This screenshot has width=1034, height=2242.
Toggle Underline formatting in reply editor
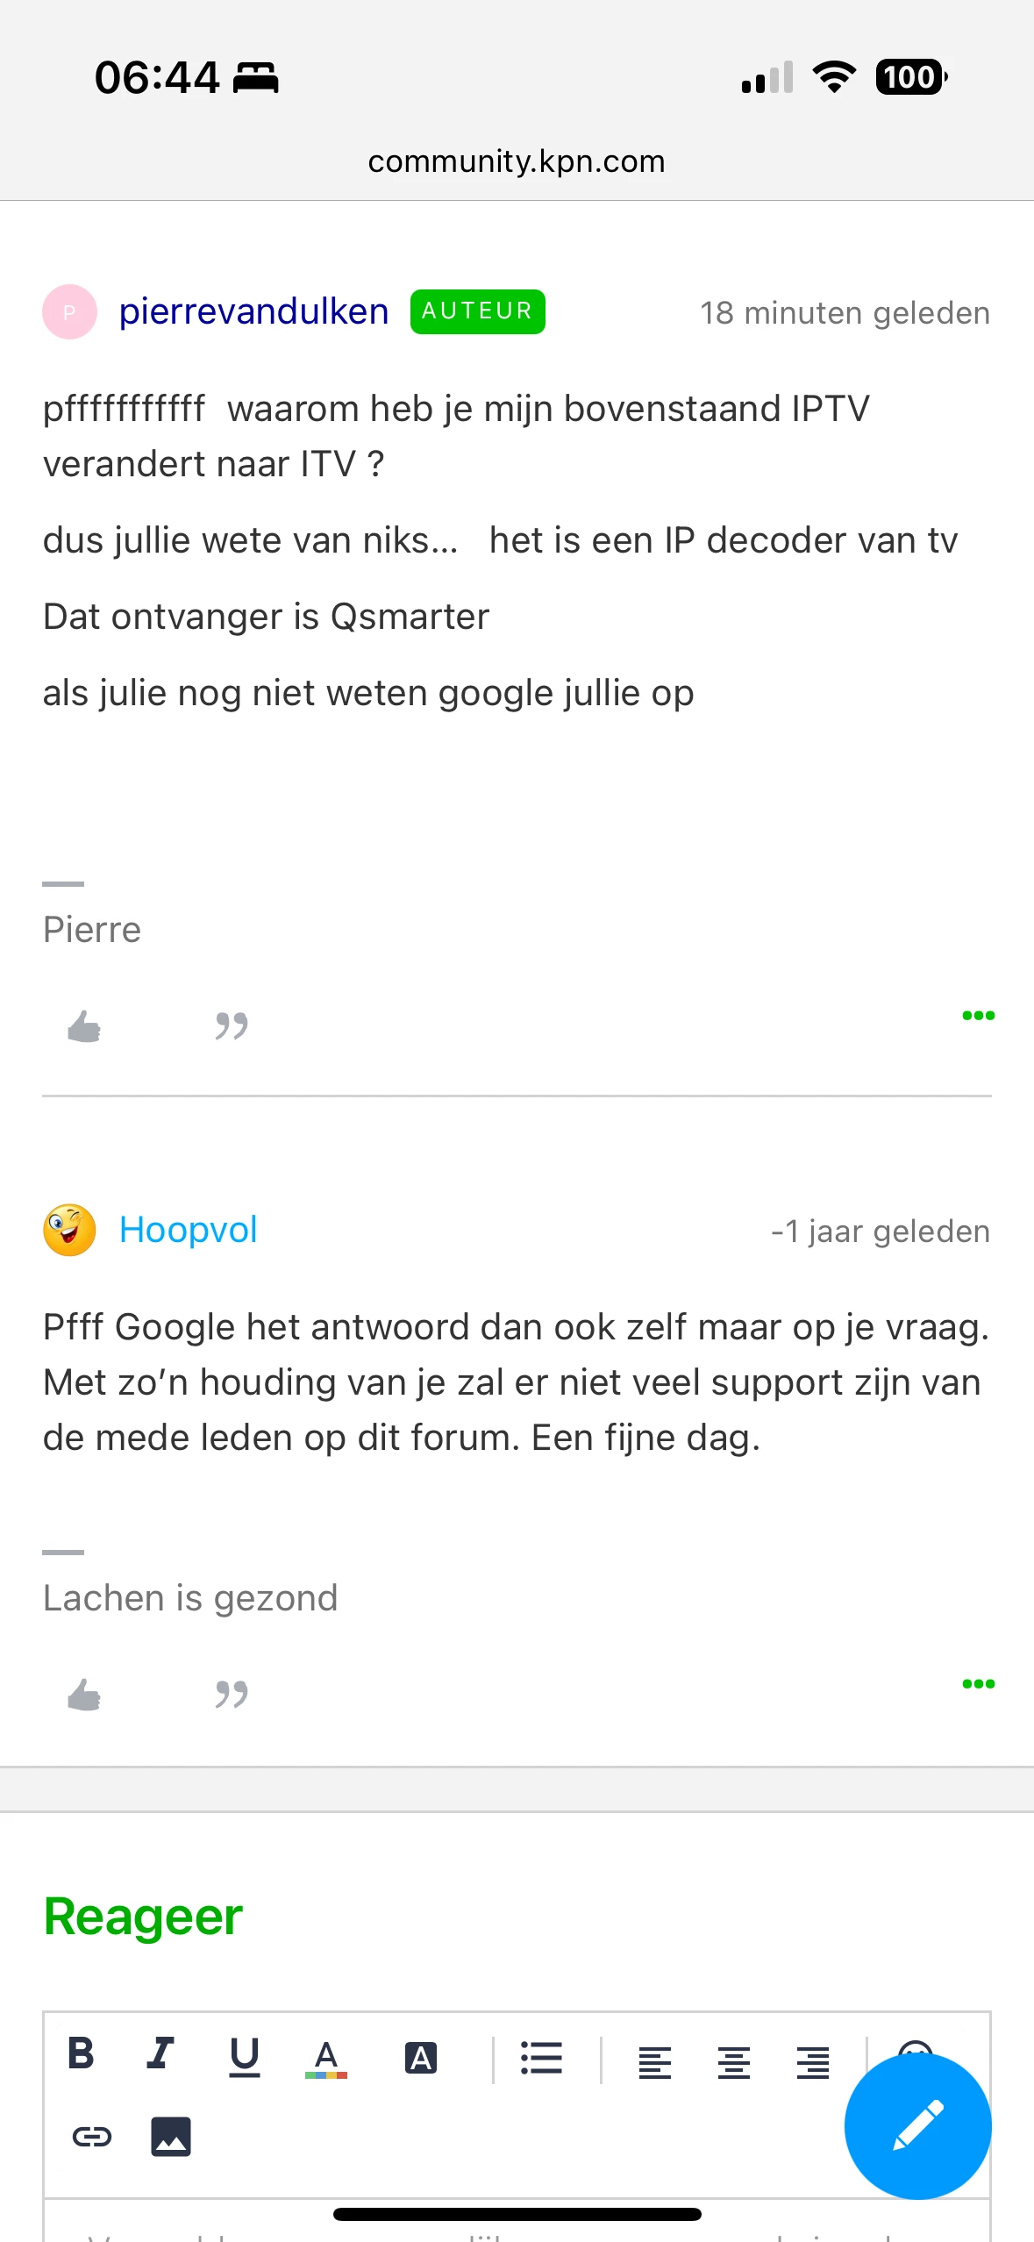(x=244, y=2056)
